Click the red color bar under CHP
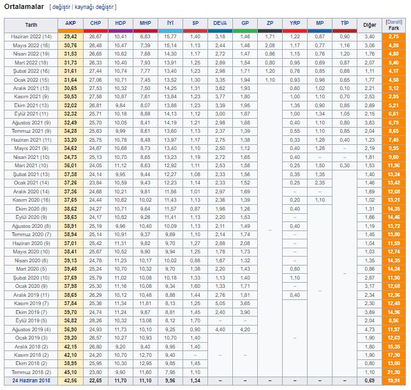Viewport: 411px width, 390px height. click(x=95, y=30)
